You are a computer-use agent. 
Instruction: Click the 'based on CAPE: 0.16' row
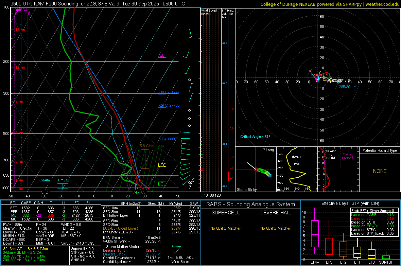pos(372,215)
